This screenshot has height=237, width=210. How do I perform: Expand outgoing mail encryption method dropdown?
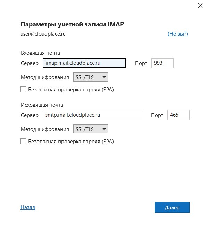click(x=91, y=129)
